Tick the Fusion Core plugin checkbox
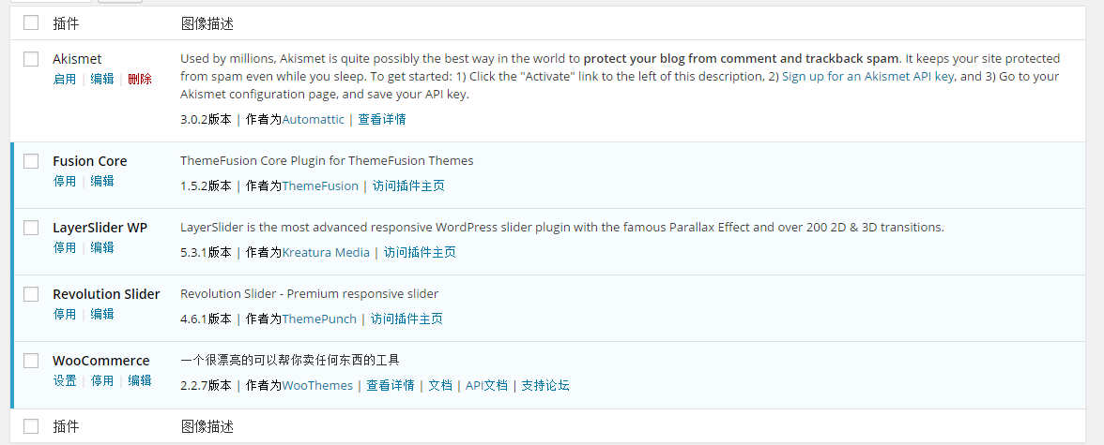 (31, 161)
